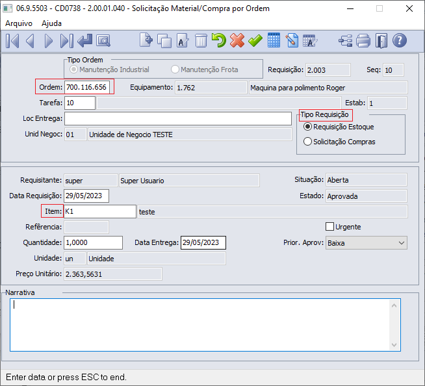The width and height of the screenshot is (425, 386).
Task: Click the Data Entrega date field
Action: click(x=203, y=242)
